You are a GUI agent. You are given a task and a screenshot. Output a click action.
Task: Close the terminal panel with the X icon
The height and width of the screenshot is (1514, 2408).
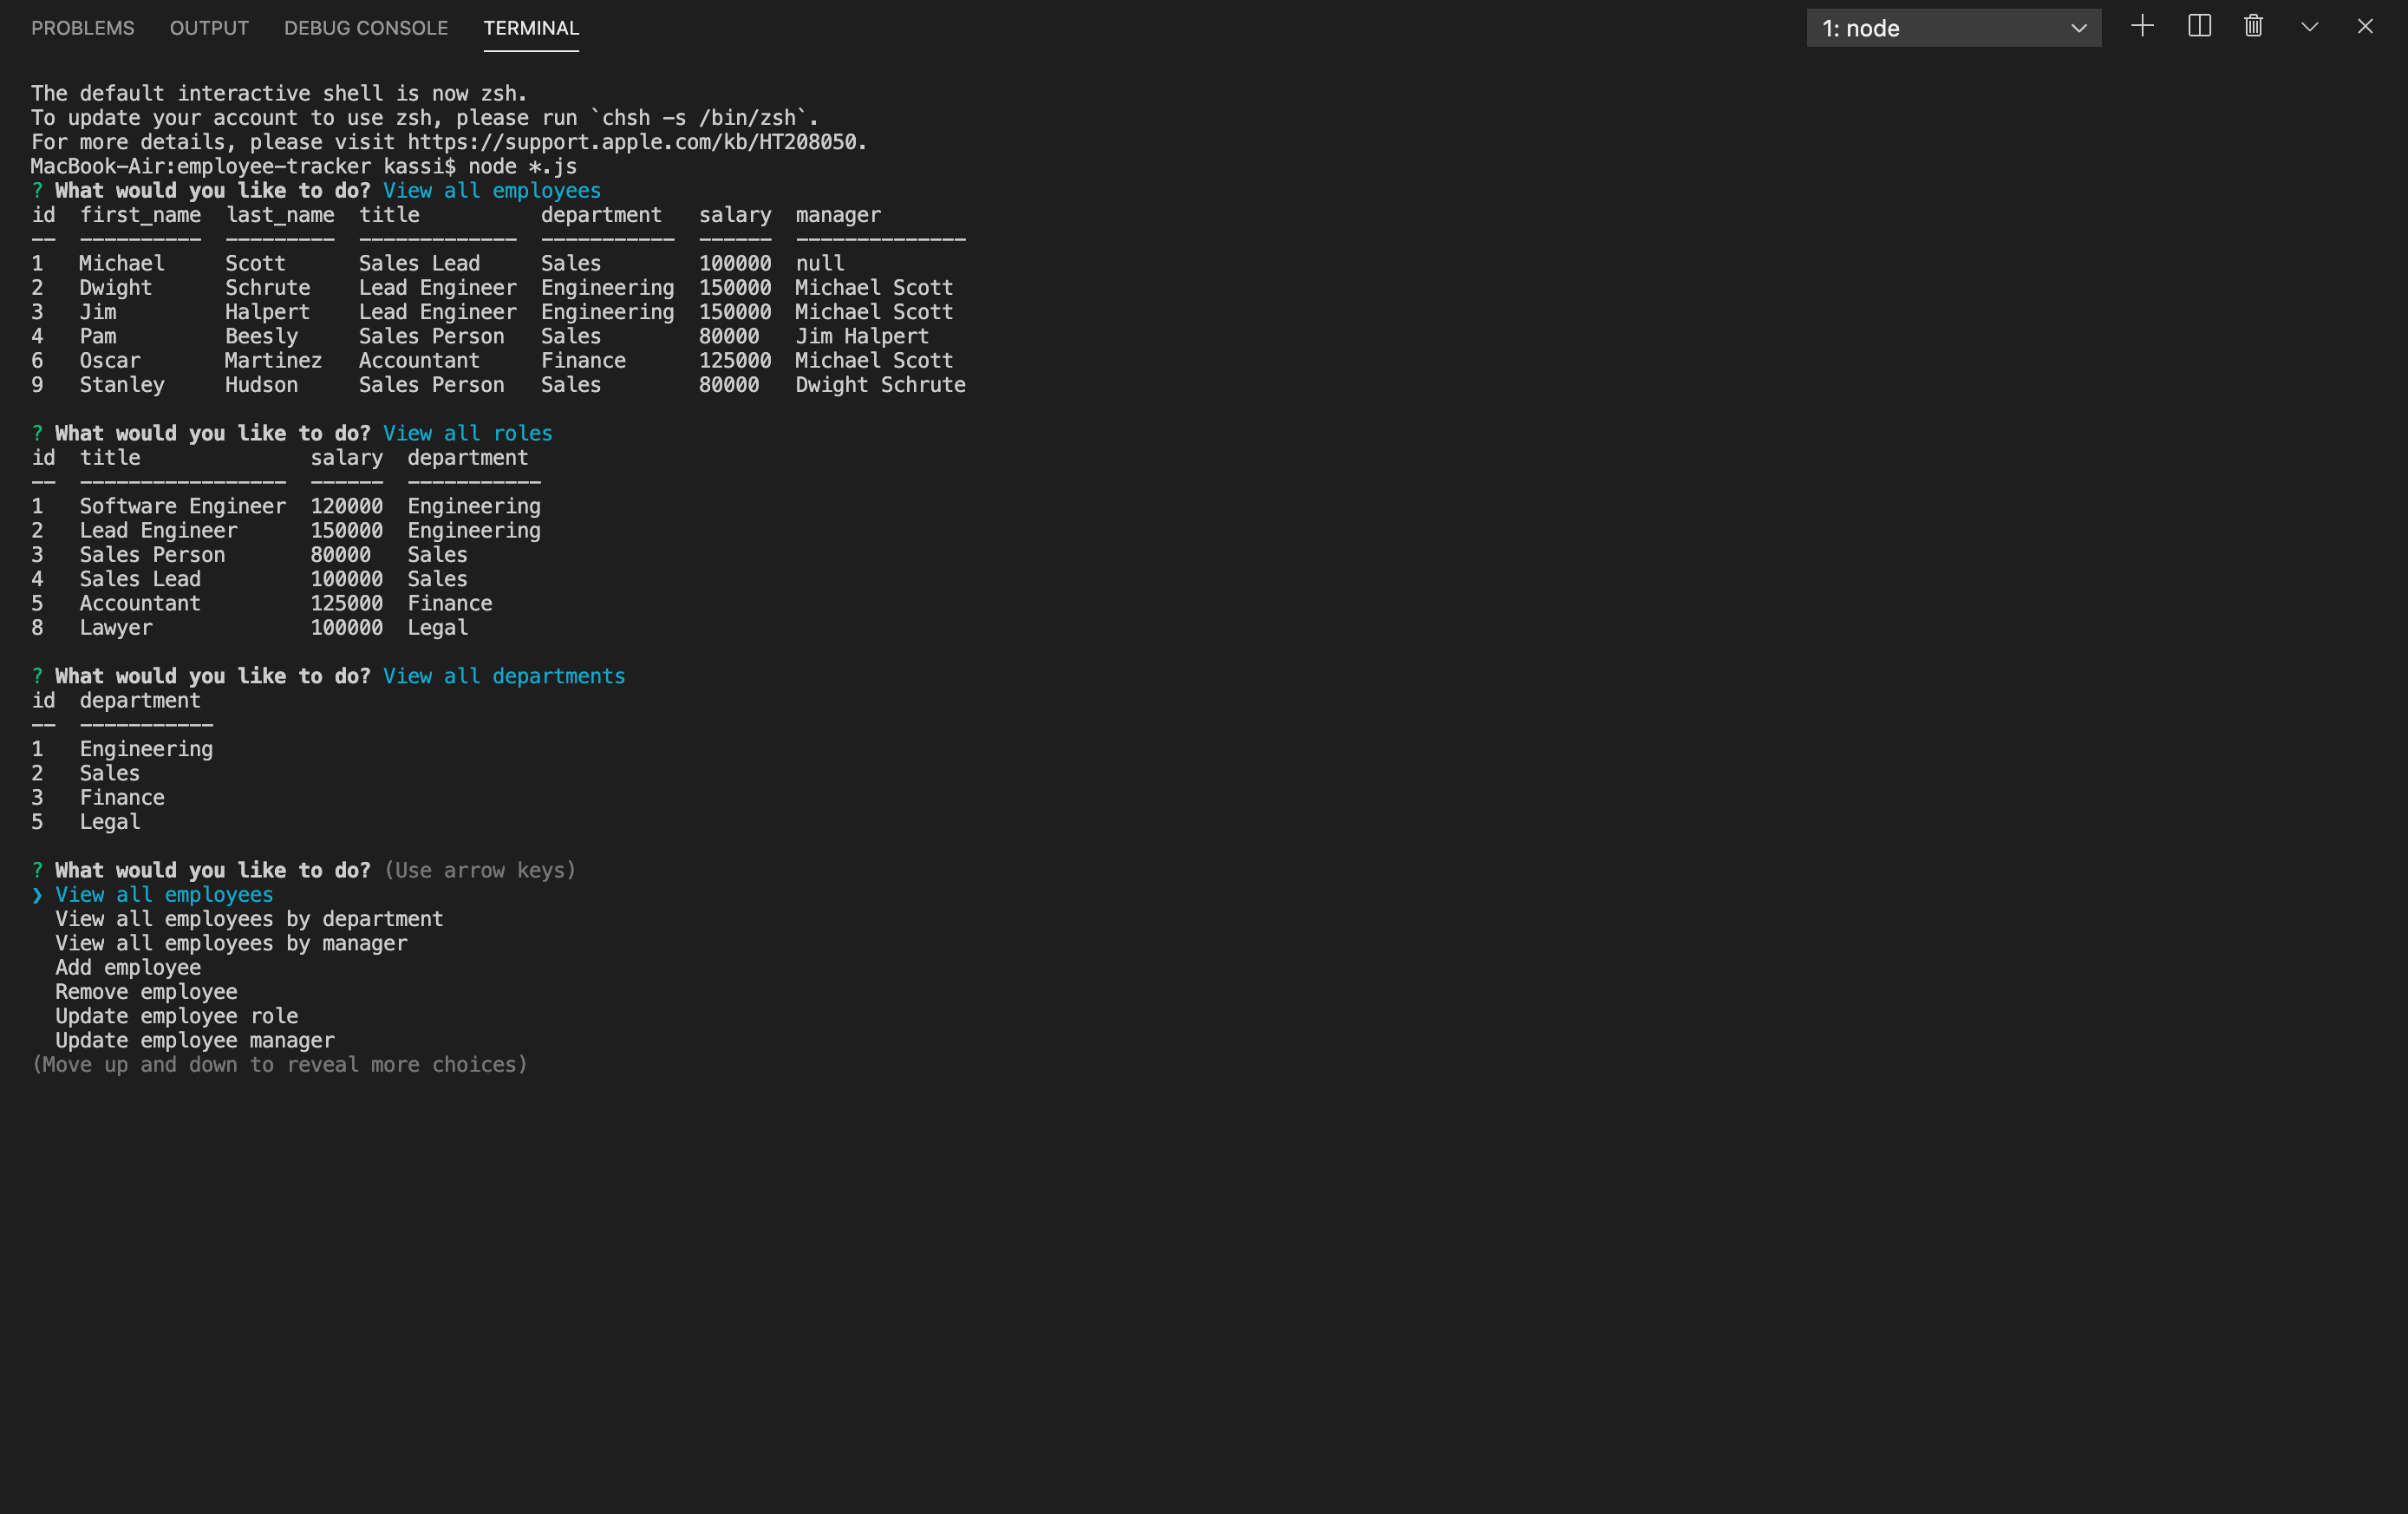(2365, 27)
